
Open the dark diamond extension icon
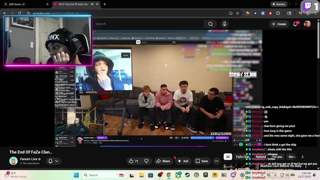point(255,13)
